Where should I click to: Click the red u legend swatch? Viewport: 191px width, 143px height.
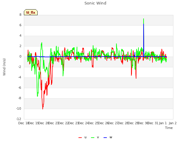click(80, 138)
